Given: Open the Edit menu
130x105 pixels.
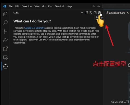Looking at the screenshot, I should [x=17, y=6].
